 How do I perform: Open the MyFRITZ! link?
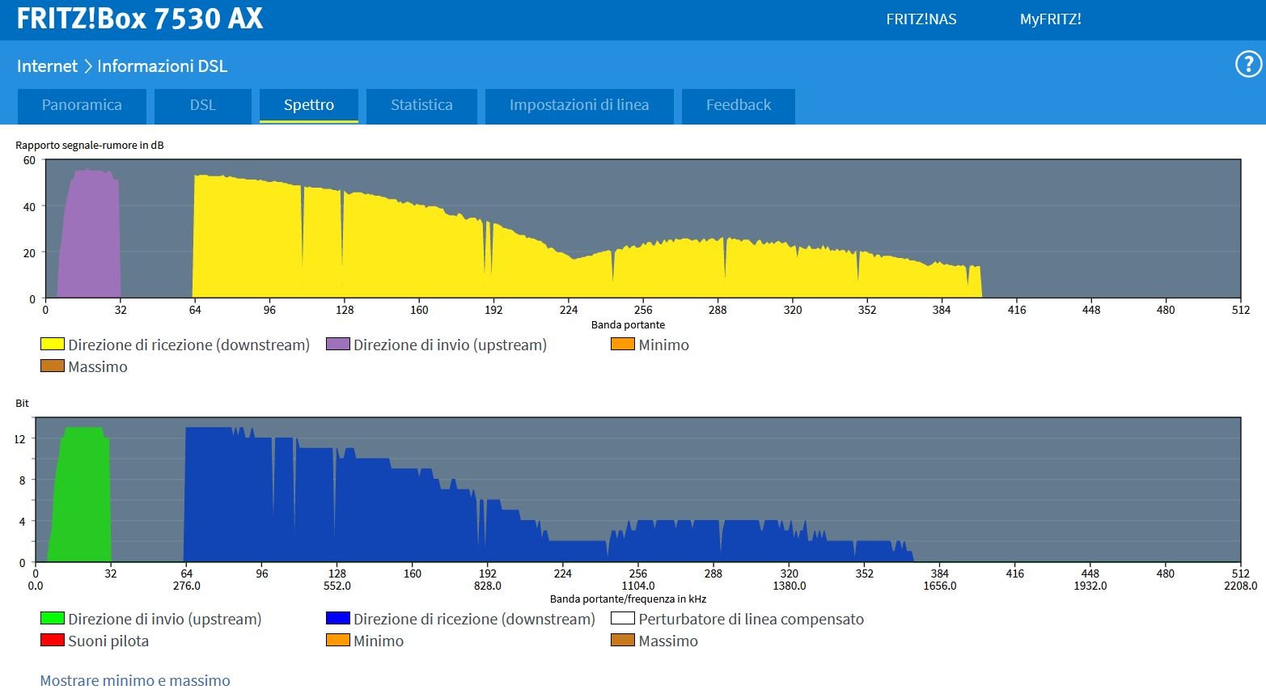[x=1050, y=19]
